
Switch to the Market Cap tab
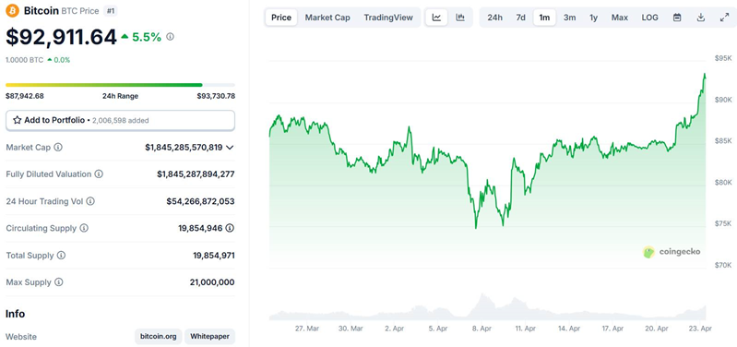point(327,18)
